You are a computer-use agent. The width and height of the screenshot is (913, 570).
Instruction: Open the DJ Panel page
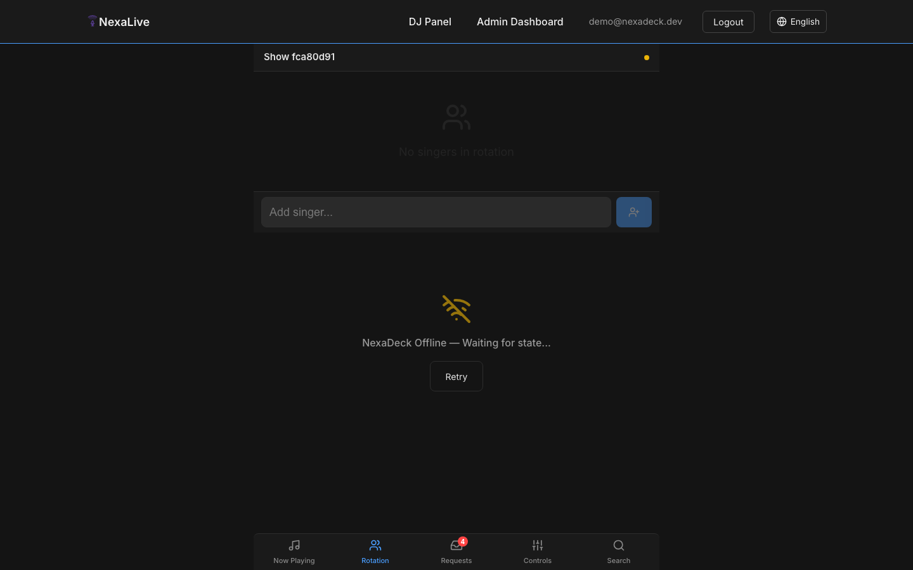pyautogui.click(x=430, y=22)
